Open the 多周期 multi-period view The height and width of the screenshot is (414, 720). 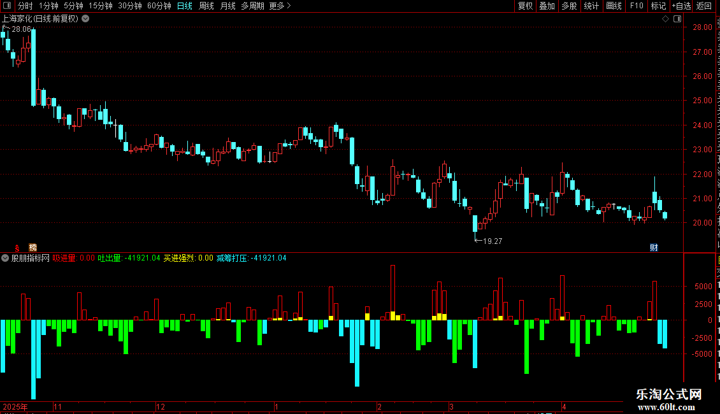pyautogui.click(x=252, y=6)
